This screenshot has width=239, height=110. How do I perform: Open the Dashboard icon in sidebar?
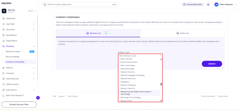pos(4,18)
